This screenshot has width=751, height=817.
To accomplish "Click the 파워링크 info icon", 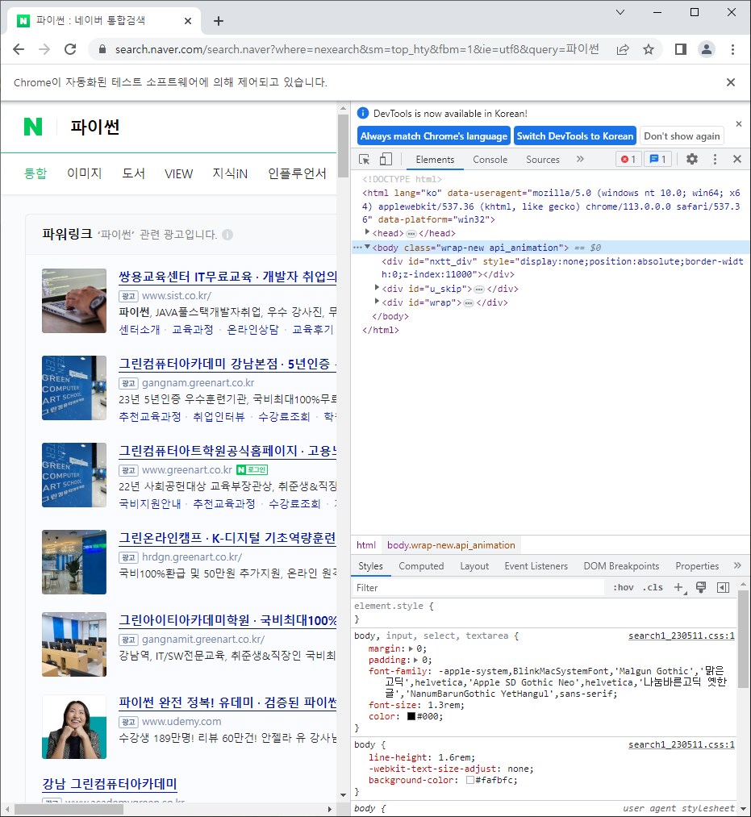I will coord(227,235).
